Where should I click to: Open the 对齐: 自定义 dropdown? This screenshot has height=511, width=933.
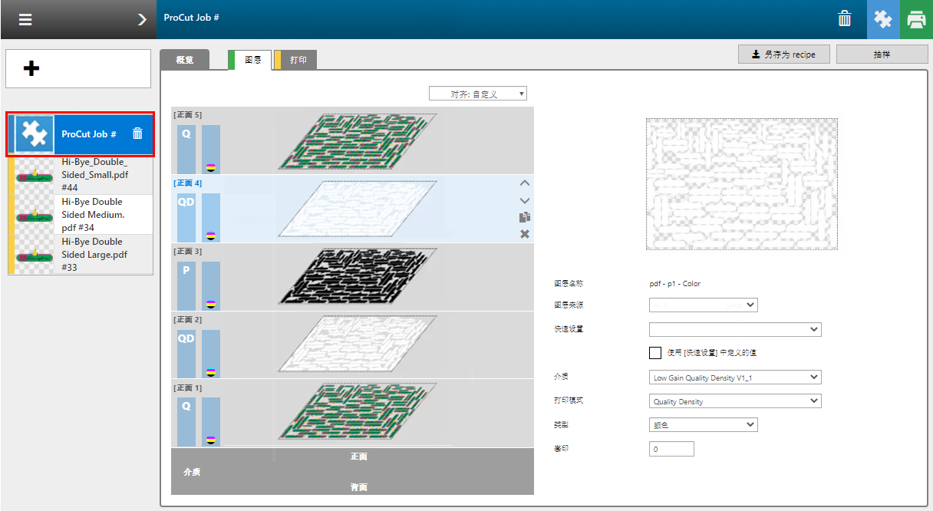(478, 94)
